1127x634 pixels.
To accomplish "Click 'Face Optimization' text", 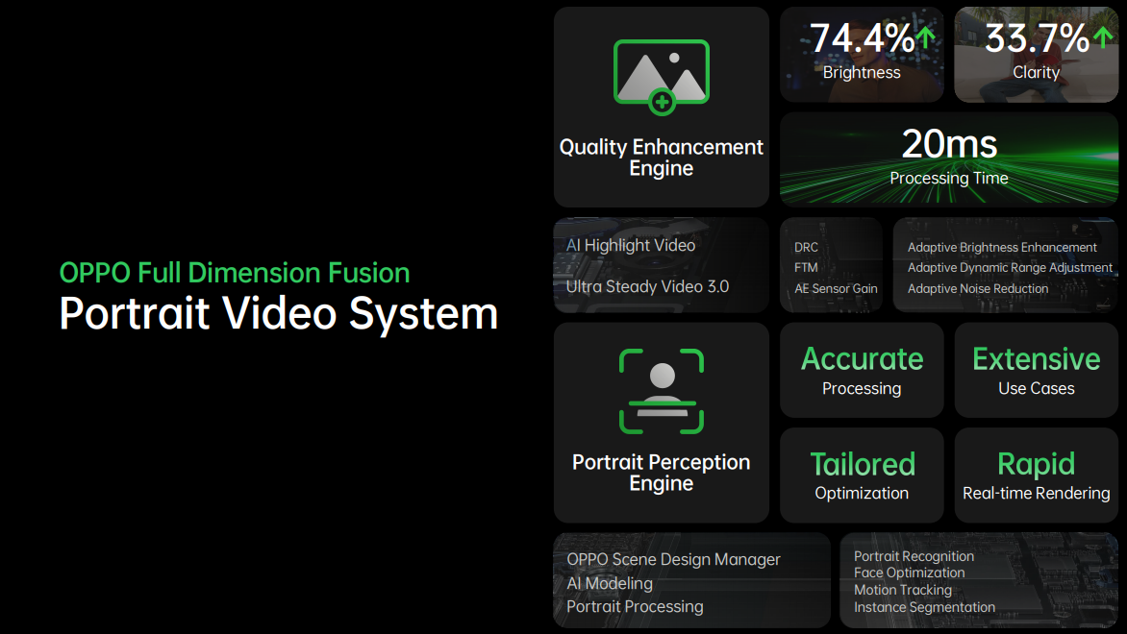I will click(910, 573).
